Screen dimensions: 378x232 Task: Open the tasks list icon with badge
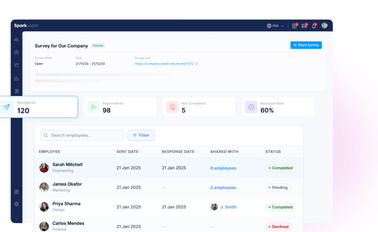point(295,26)
